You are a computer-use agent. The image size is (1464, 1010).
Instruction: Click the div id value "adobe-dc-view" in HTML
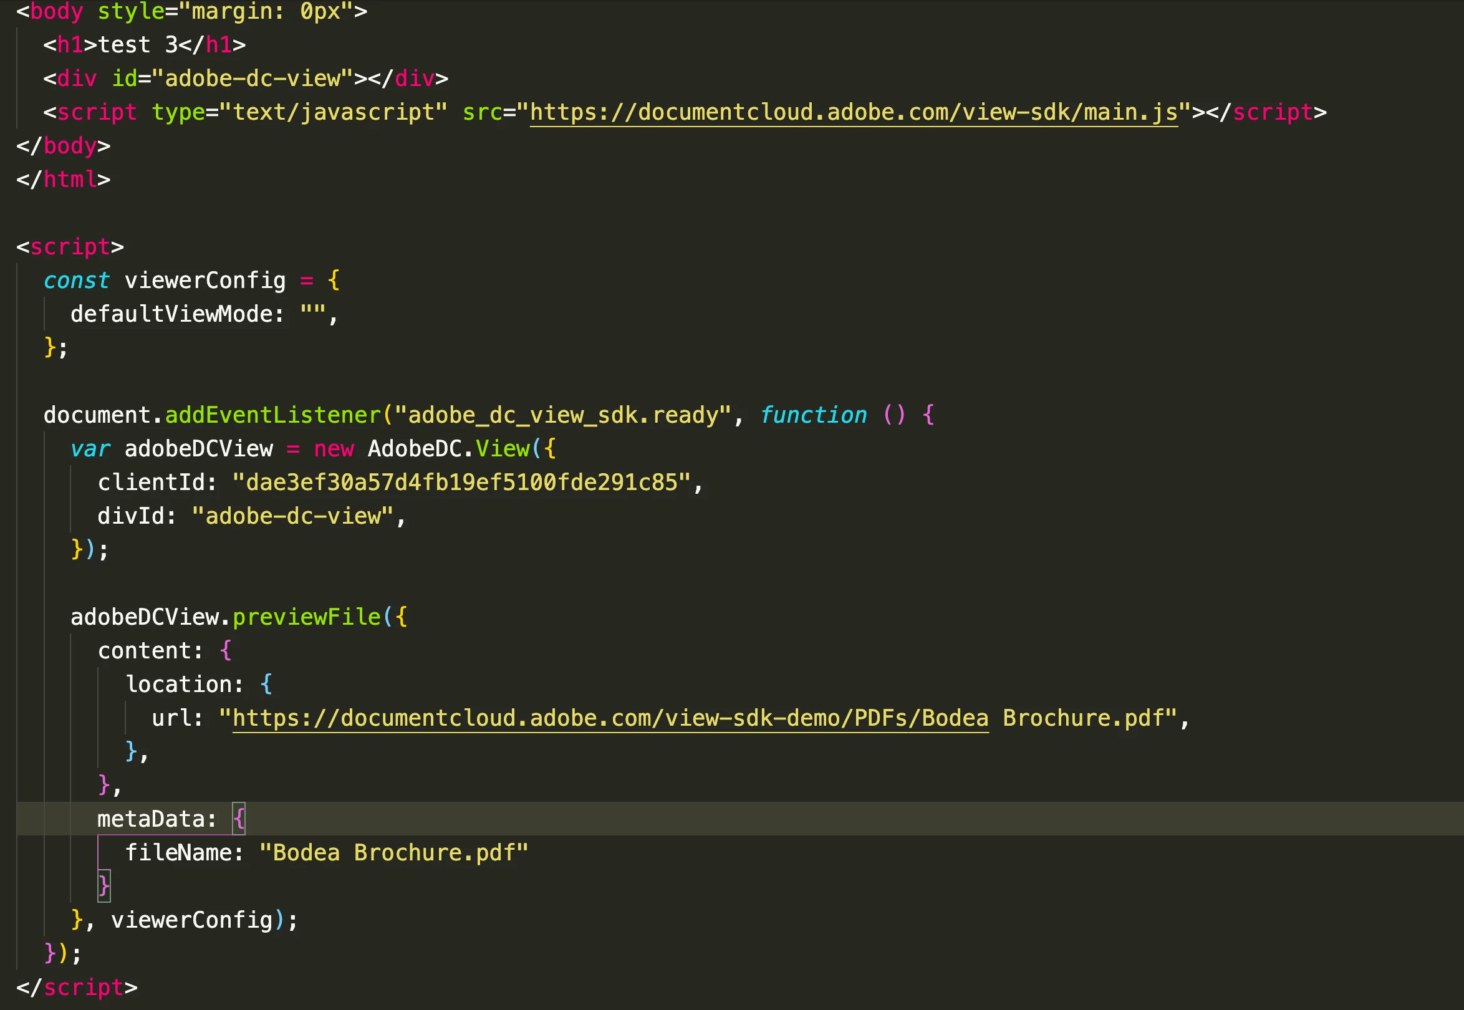pos(252,79)
